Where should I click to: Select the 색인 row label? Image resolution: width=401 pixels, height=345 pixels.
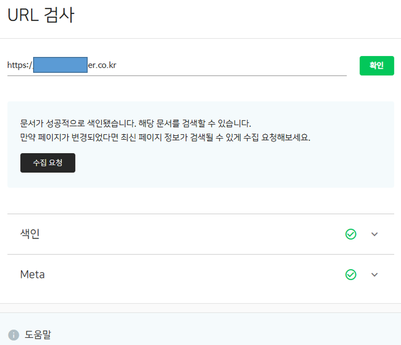30,233
